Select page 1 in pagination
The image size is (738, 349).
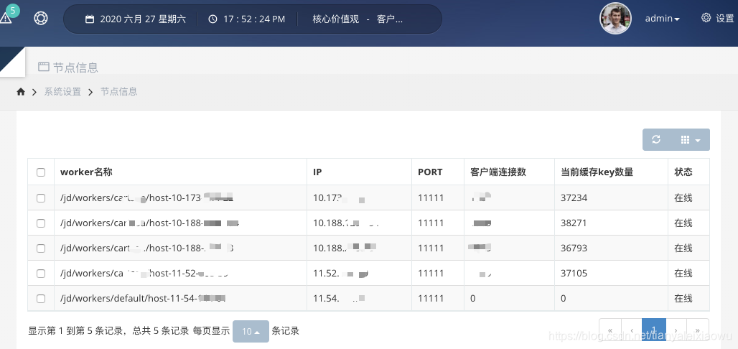654,330
